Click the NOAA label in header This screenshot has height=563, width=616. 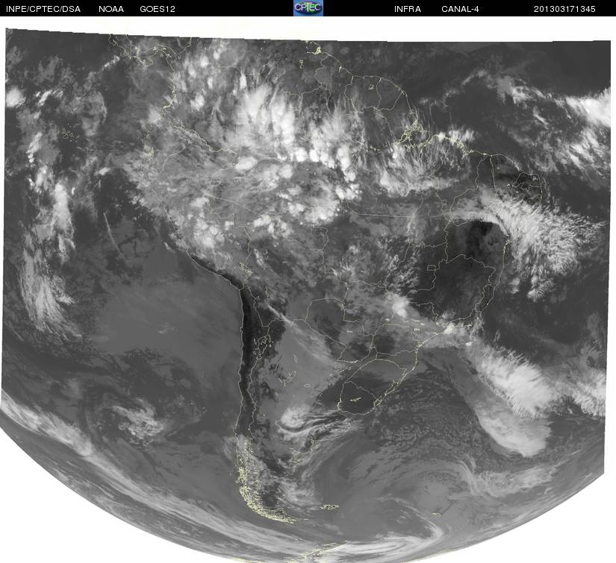coord(111,9)
